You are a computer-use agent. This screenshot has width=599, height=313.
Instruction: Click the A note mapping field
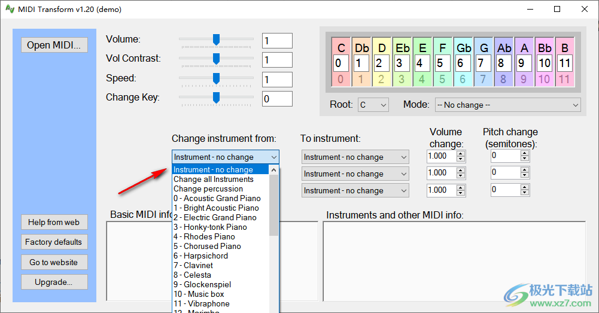524,63
